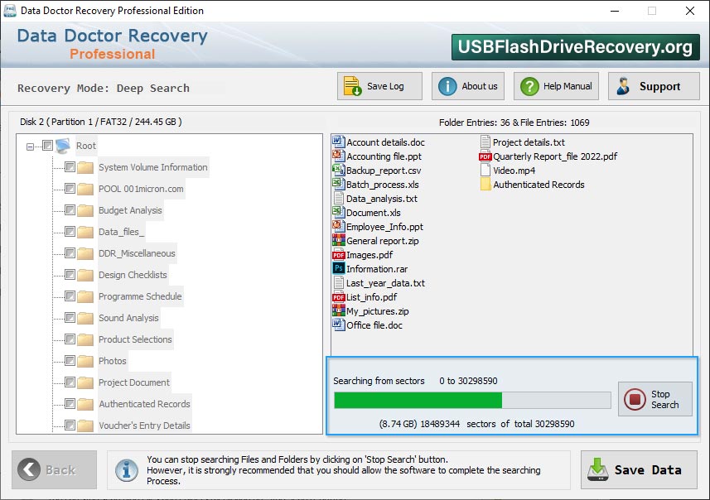Image resolution: width=710 pixels, height=500 pixels.
Task: Click the Root computer icon in tree
Action: 63,146
